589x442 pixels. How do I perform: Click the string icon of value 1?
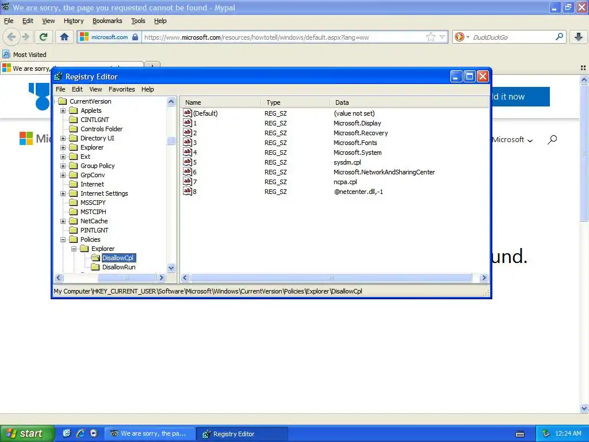pos(188,123)
